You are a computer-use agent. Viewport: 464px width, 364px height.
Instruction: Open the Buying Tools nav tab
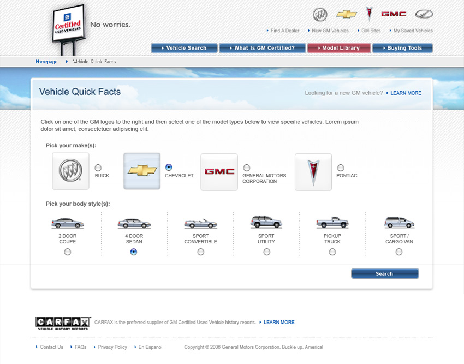click(402, 48)
